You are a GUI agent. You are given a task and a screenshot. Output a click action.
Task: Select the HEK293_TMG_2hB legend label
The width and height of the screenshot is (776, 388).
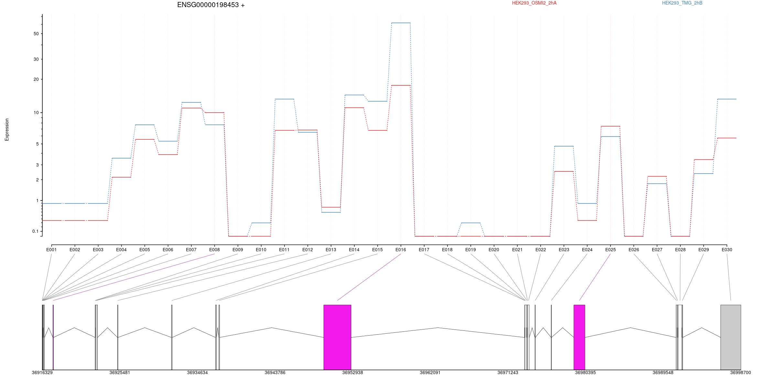[x=682, y=3]
